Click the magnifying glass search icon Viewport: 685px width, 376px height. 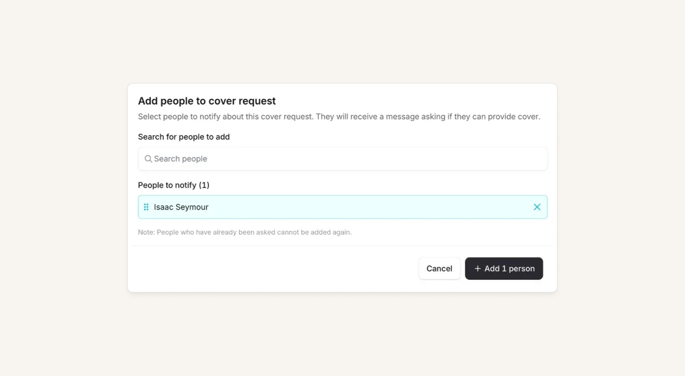148,159
